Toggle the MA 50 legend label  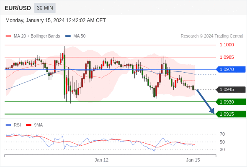(x=80, y=36)
